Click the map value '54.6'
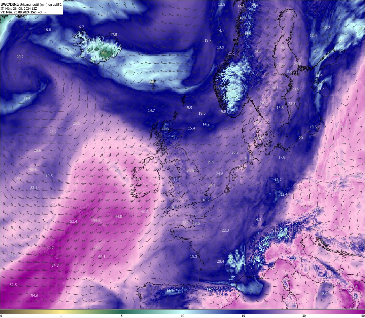This screenshot has width=365, height=318. pos(35,296)
